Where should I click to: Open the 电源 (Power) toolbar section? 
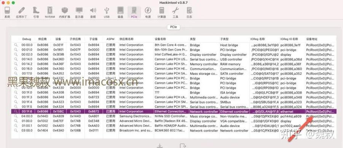click(x=148, y=12)
